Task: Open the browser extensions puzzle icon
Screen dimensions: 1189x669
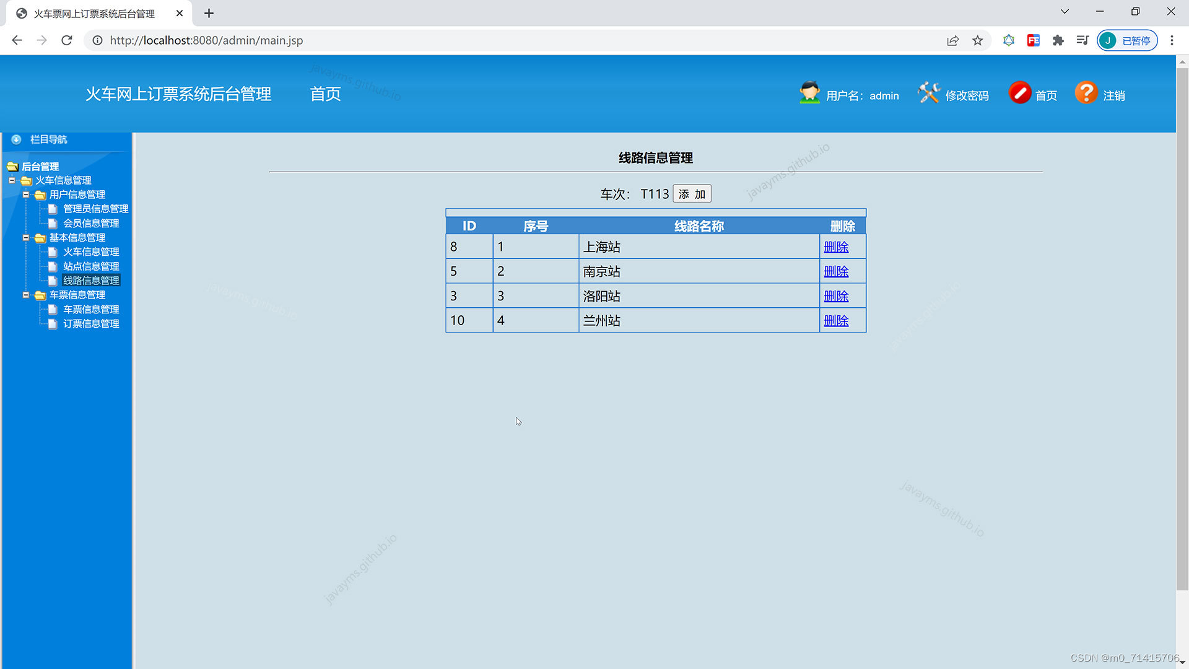Action: [1058, 40]
